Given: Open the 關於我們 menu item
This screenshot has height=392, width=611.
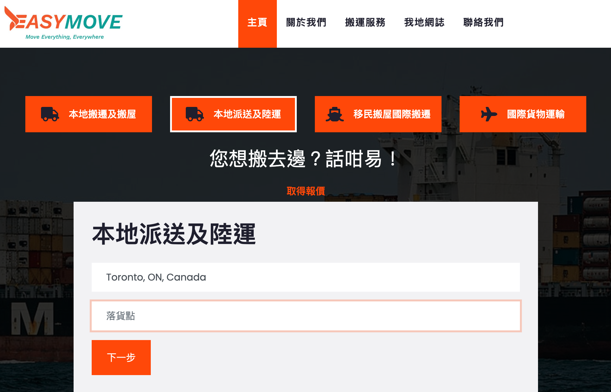Looking at the screenshot, I should 306,22.
